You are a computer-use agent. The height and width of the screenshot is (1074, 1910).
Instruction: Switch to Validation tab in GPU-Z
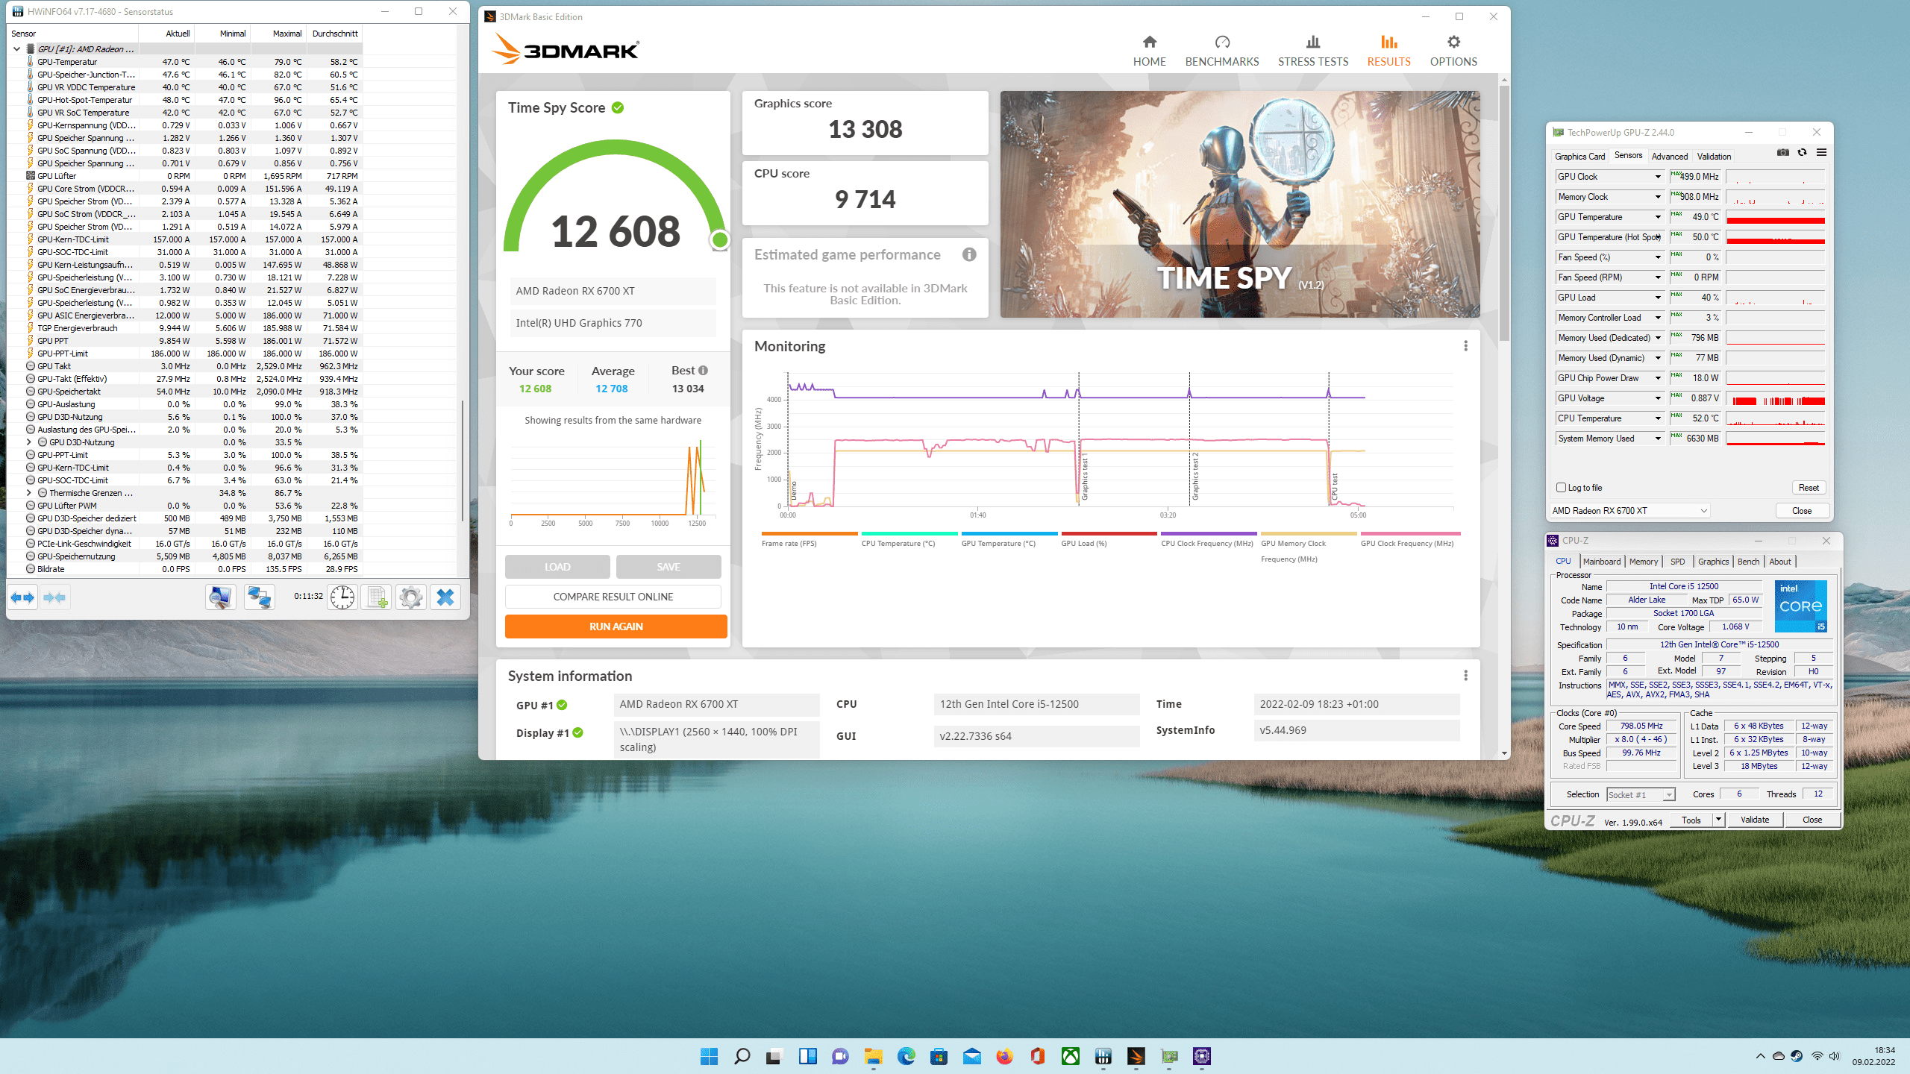click(1714, 156)
